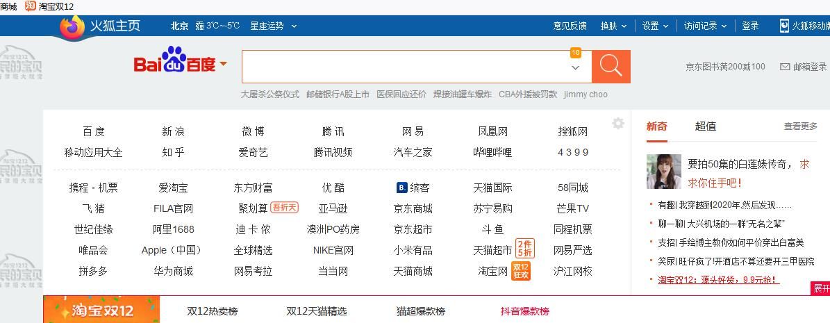This screenshot has height=323, width=830.
Task: Open the 百度 site link
Action: [94, 131]
